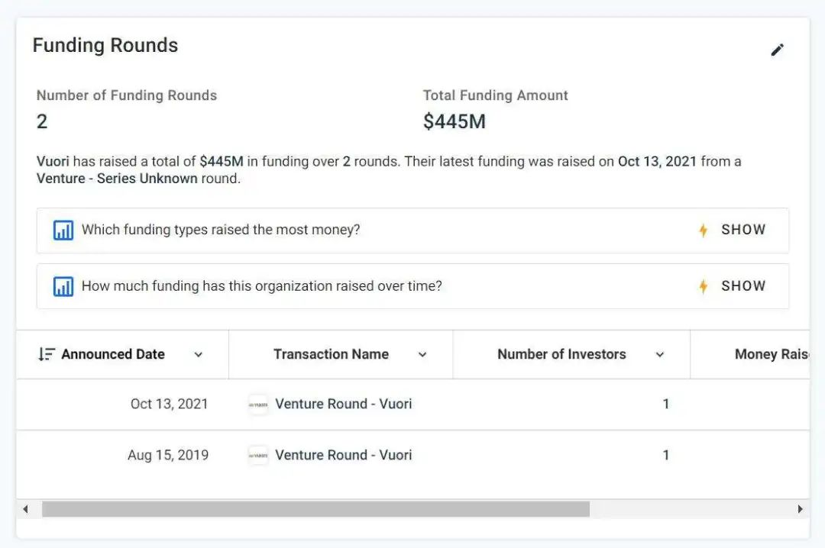825x548 pixels.
Task: Show funding raised over time
Action: click(x=742, y=286)
